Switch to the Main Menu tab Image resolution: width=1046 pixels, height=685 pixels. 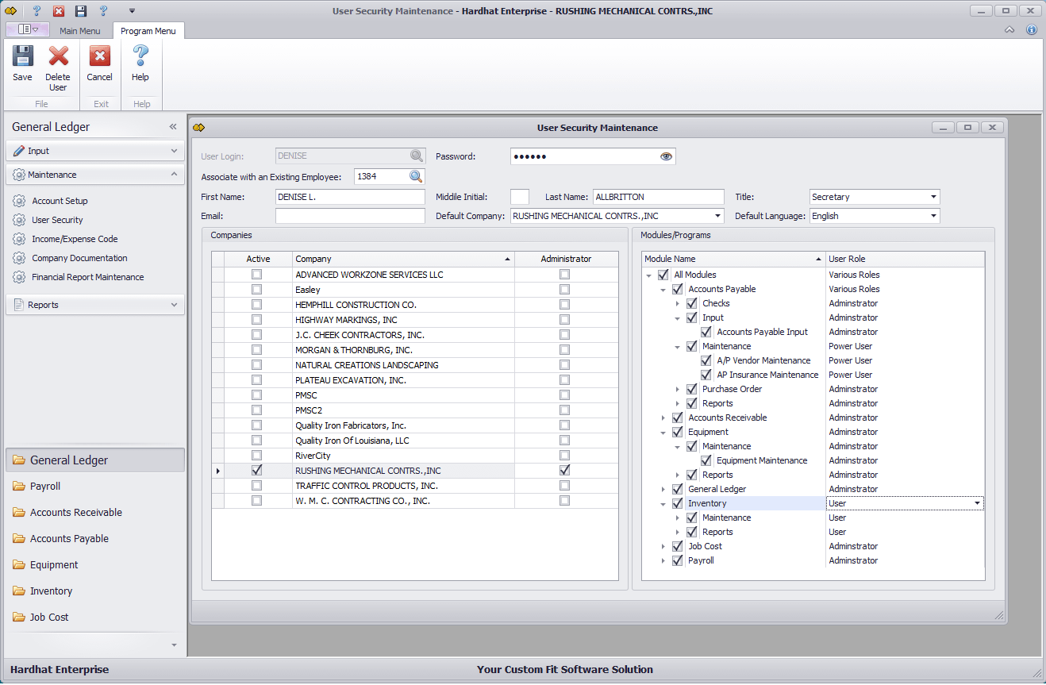pyautogui.click(x=80, y=31)
